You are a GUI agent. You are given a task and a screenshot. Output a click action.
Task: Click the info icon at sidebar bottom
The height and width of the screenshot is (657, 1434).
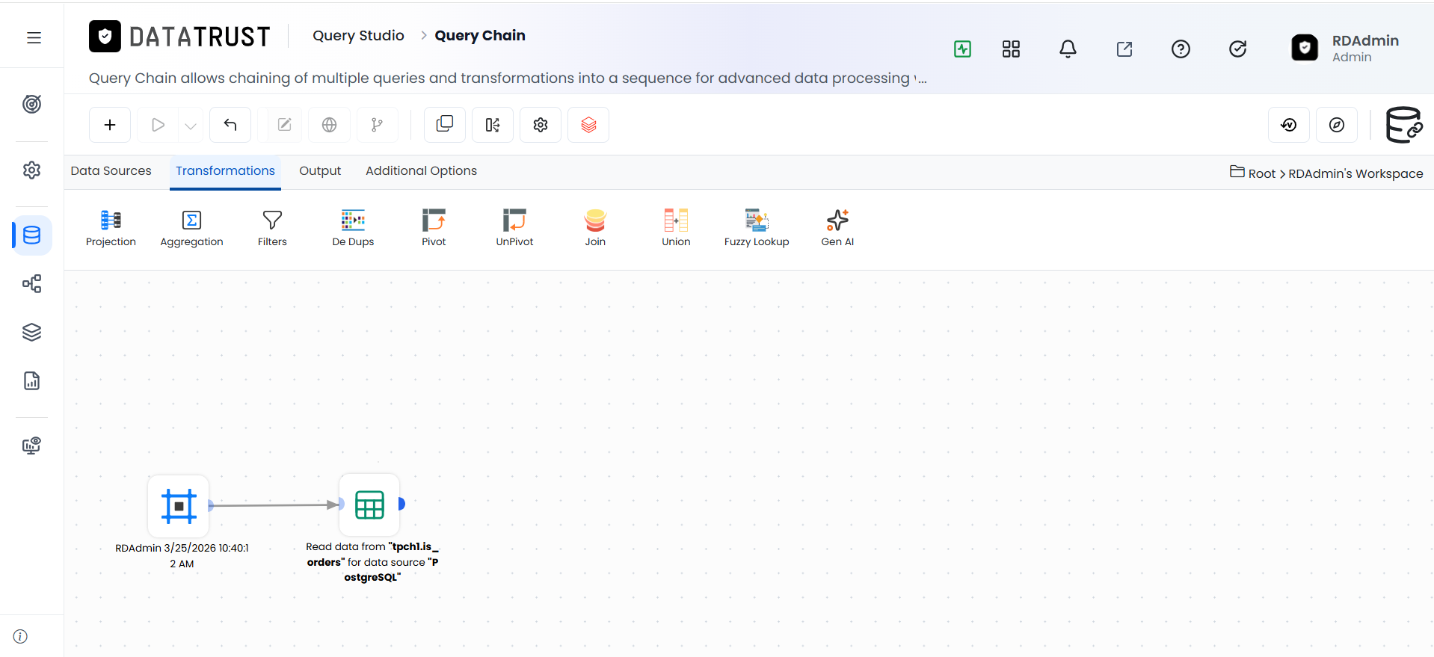(20, 636)
